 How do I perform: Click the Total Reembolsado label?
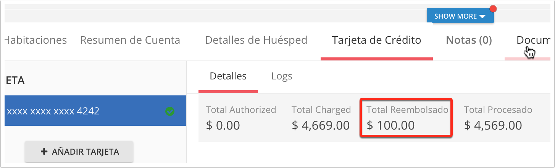point(407,110)
